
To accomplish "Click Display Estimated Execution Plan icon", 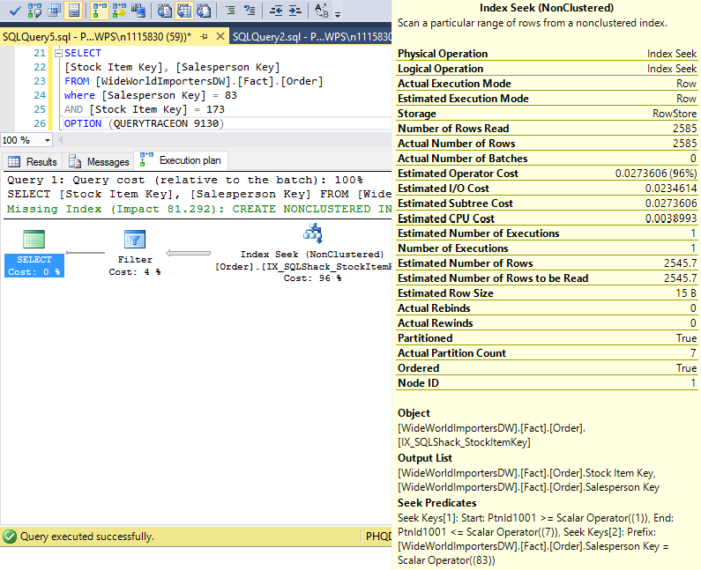I will (x=33, y=11).
